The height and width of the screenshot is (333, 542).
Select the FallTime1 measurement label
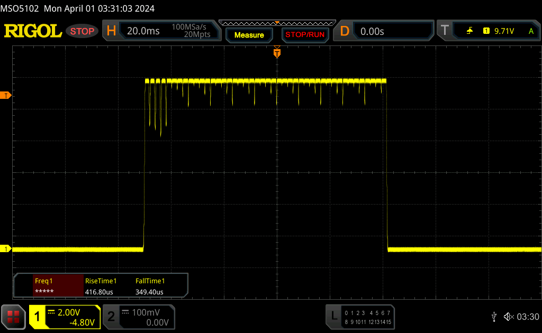coord(150,281)
